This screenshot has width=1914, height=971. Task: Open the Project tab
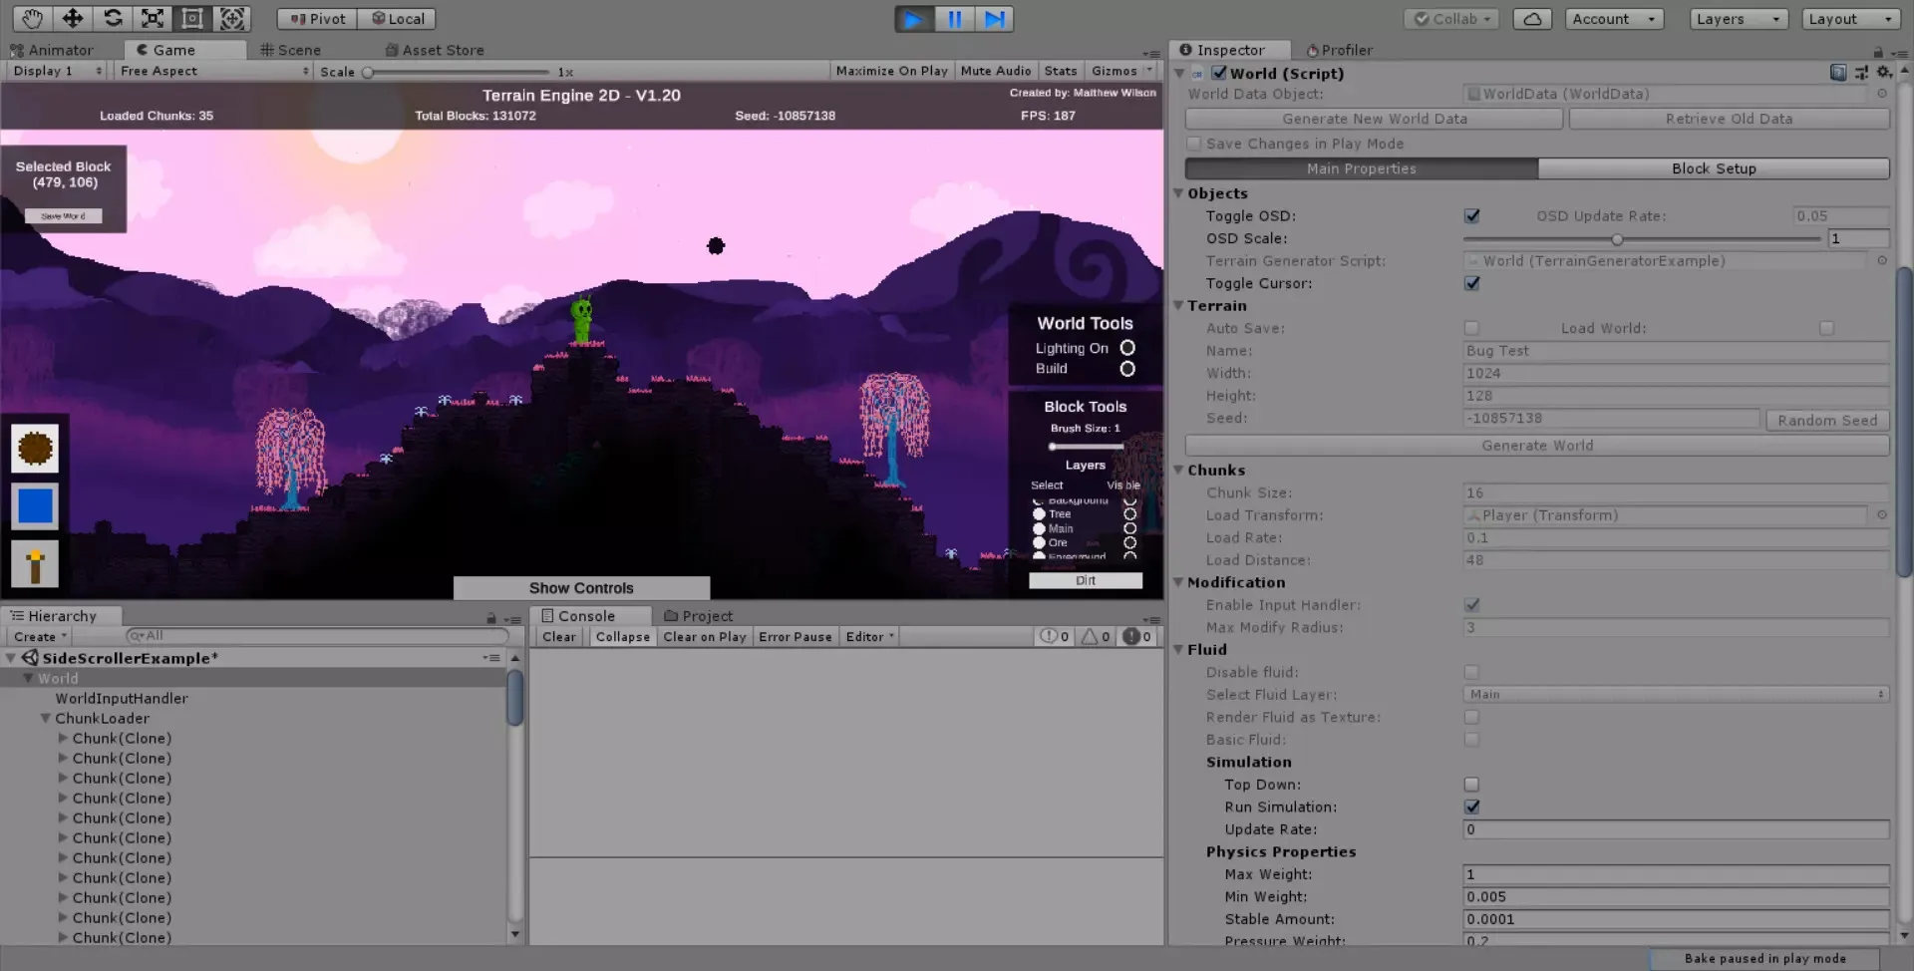tap(698, 616)
